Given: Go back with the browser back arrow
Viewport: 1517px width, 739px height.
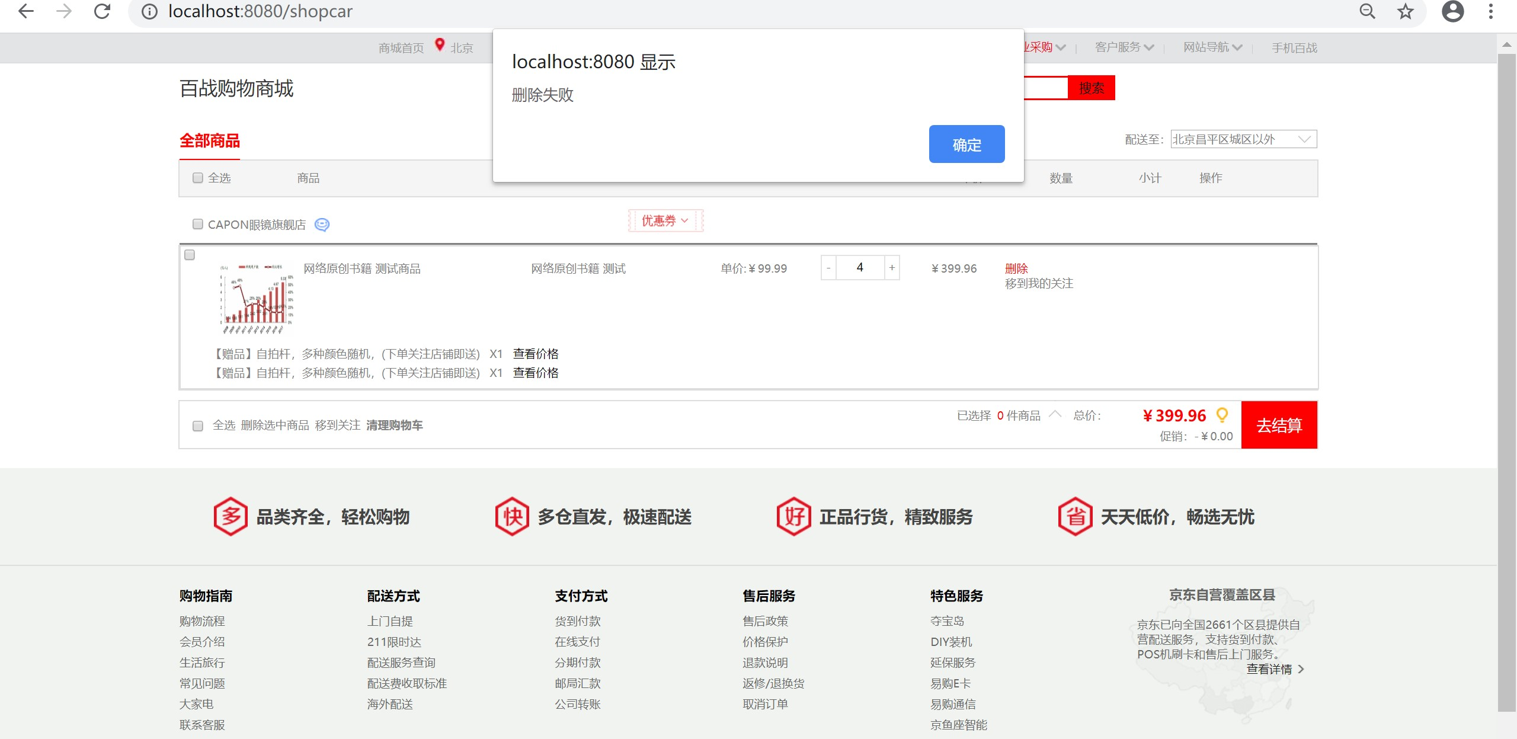Looking at the screenshot, I should tap(26, 11).
